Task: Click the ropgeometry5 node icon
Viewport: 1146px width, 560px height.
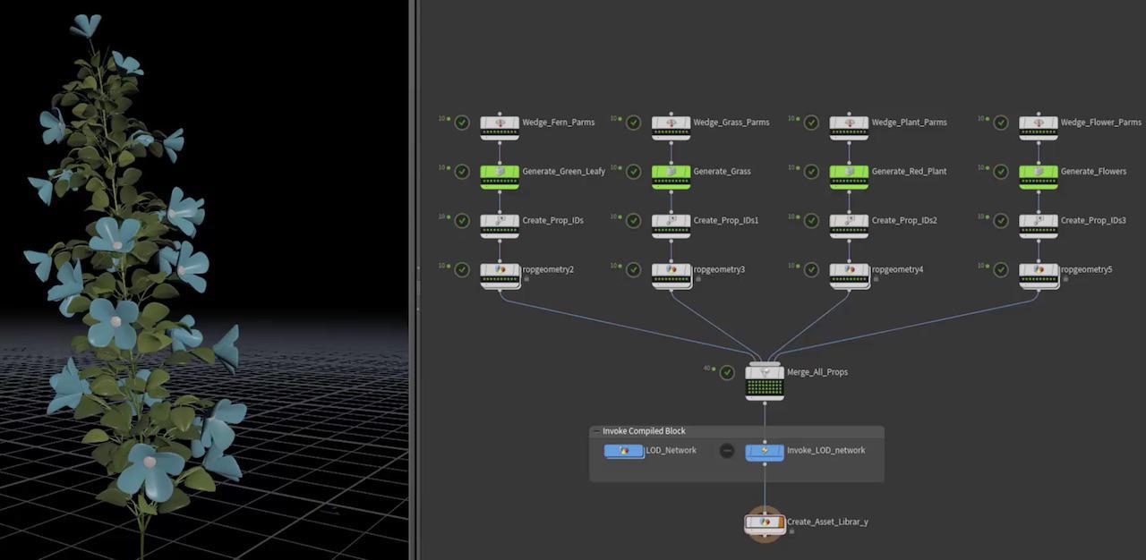Action: pos(1039,269)
